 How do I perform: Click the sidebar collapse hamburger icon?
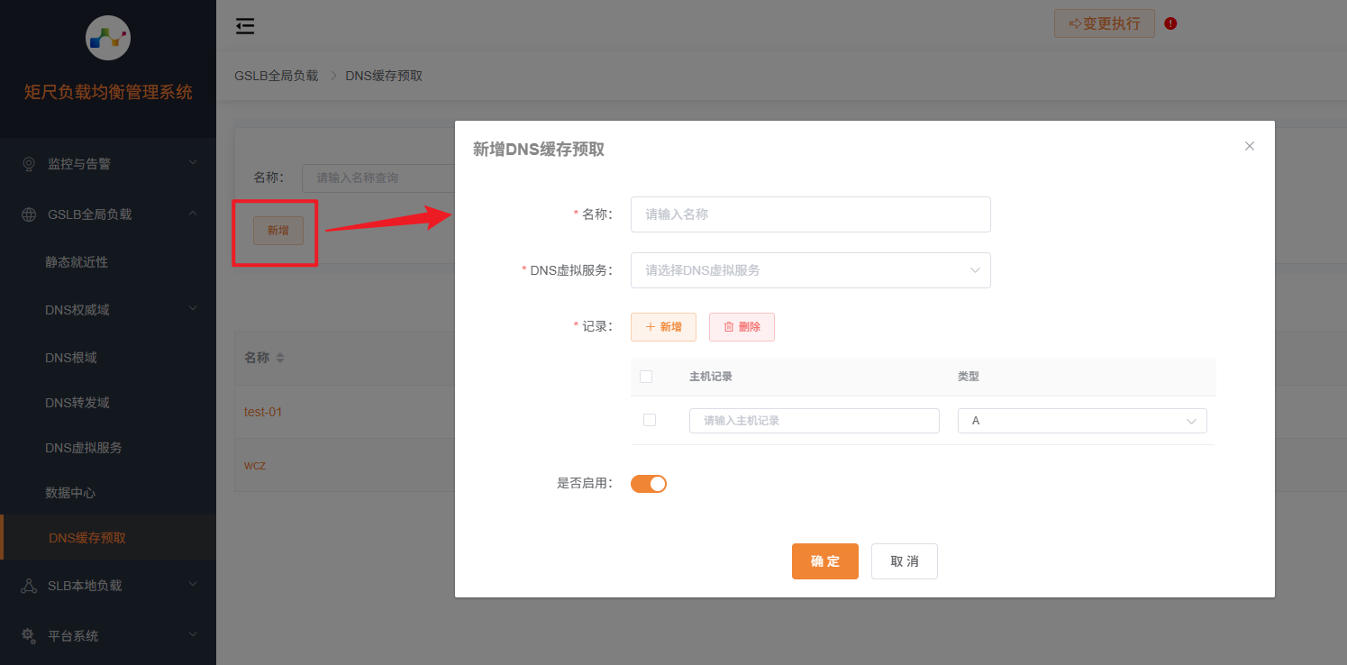click(245, 26)
